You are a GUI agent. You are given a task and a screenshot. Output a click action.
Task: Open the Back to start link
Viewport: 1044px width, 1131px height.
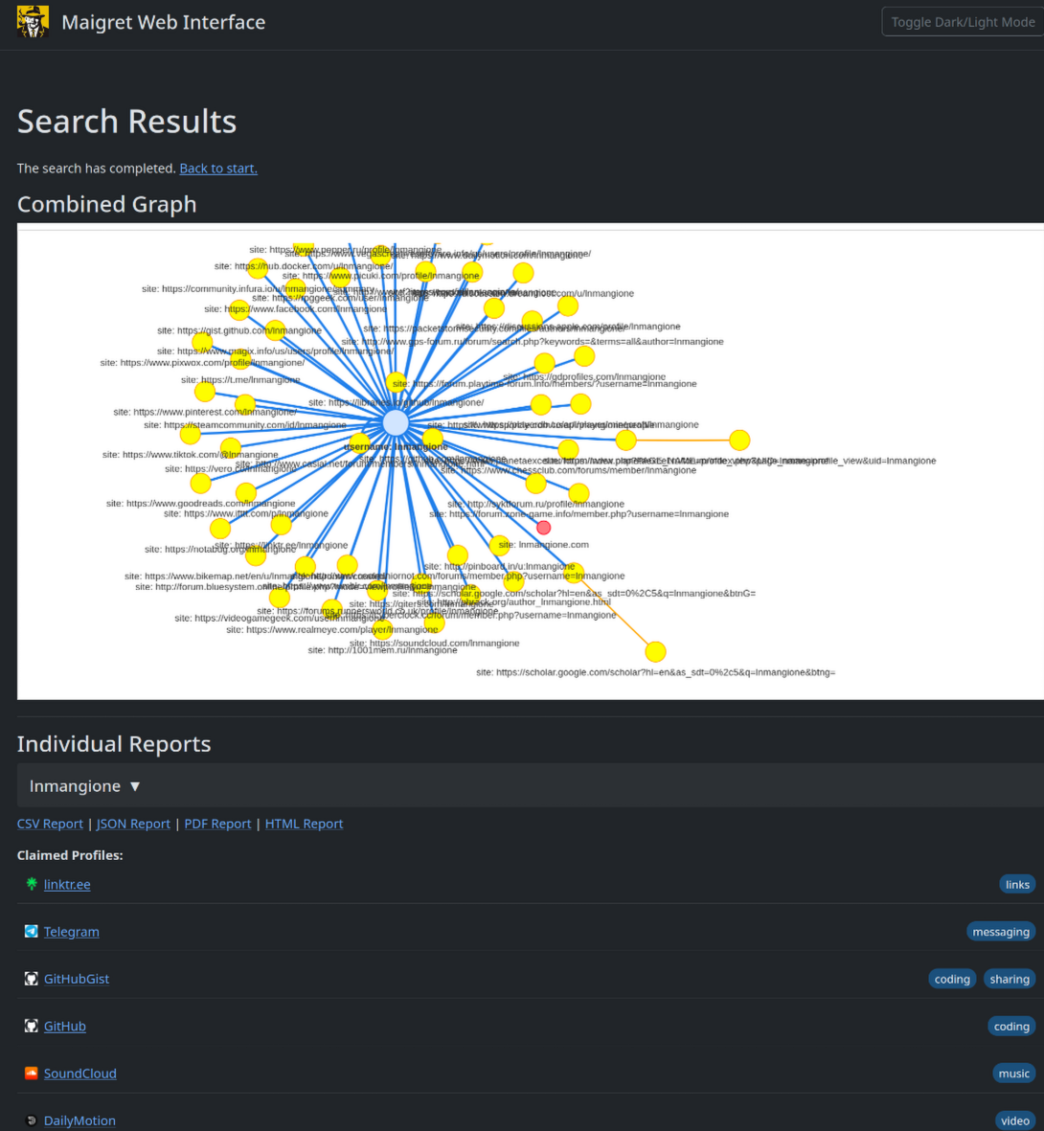click(x=217, y=168)
